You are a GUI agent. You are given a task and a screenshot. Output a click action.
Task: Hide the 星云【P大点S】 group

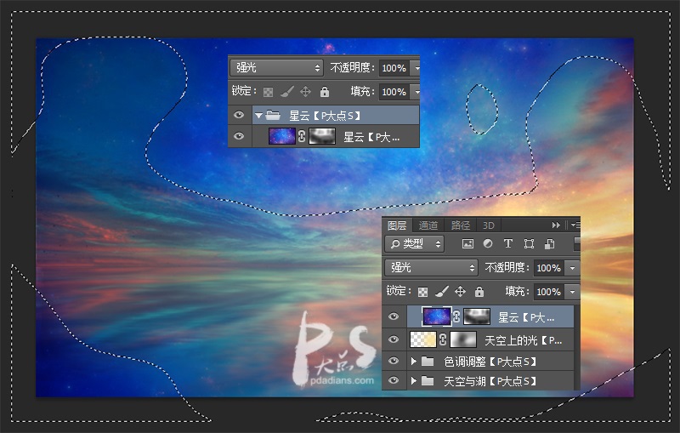(239, 115)
